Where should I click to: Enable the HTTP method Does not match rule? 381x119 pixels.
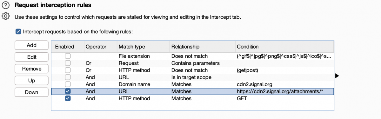(x=68, y=70)
